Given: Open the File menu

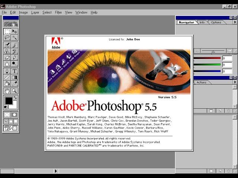Looking at the screenshot, I should 4,12.
